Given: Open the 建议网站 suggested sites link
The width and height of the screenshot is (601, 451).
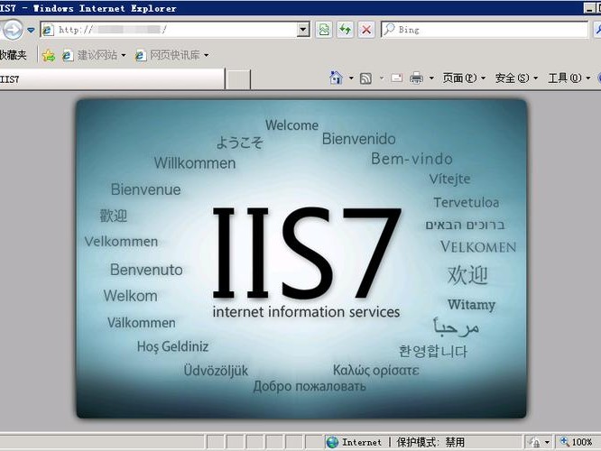Looking at the screenshot, I should [92, 55].
